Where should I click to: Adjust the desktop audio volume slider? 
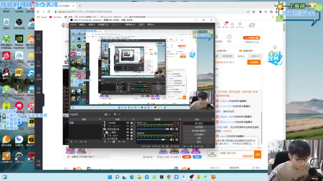pos(153,140)
